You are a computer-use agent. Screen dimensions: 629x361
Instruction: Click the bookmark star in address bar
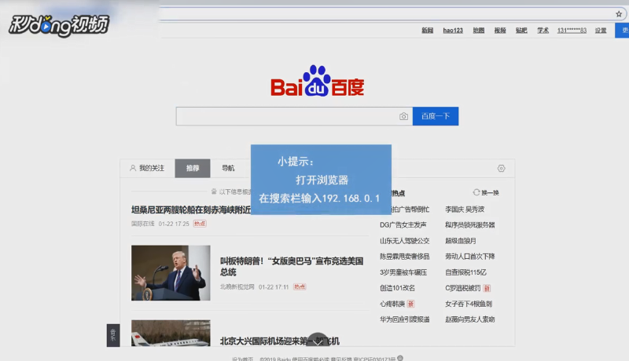[x=619, y=14]
